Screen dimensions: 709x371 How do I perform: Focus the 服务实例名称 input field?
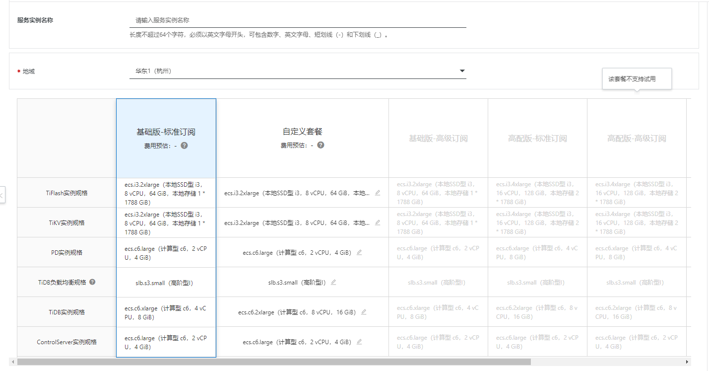click(298, 20)
